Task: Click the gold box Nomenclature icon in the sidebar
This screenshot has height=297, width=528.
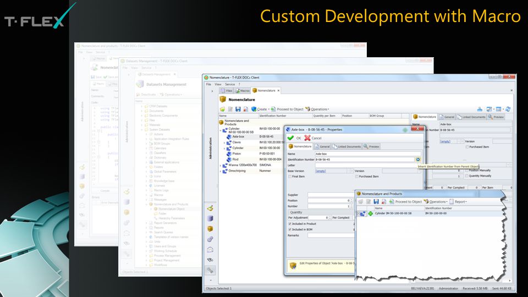Action: coord(210,229)
